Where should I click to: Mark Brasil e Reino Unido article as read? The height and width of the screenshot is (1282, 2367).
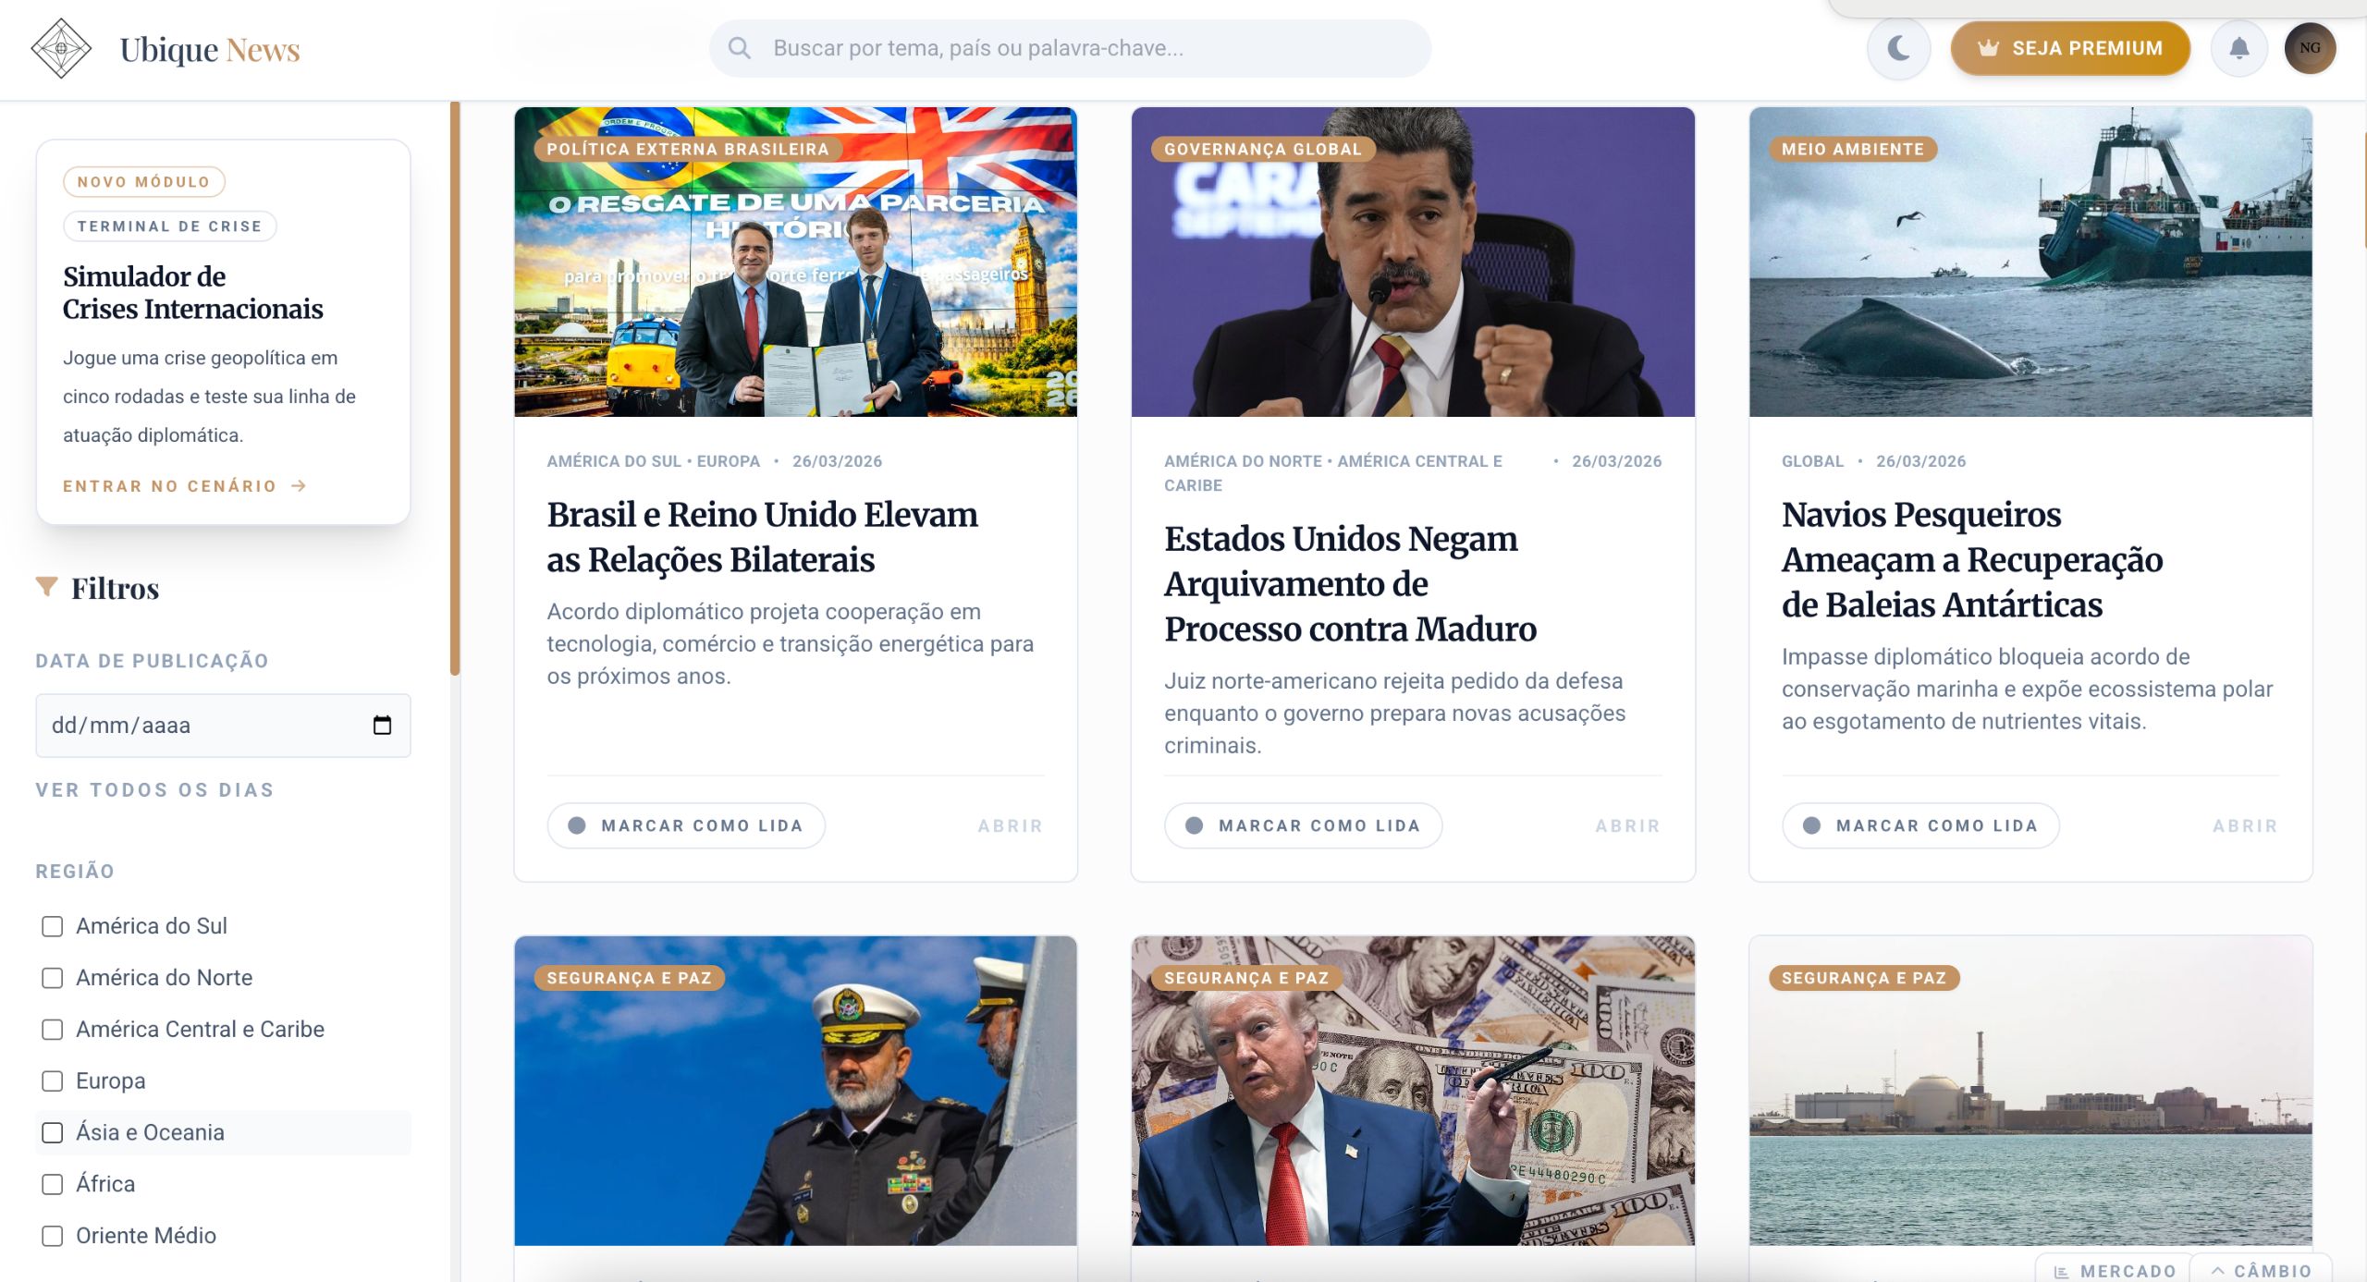tap(686, 825)
